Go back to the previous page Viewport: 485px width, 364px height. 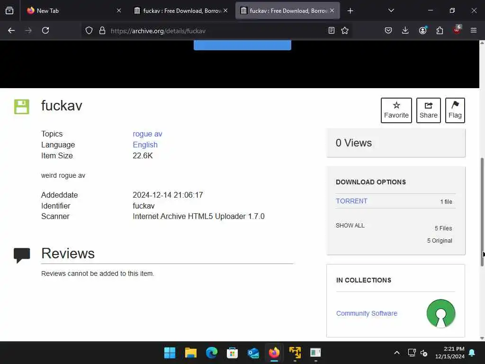tap(11, 30)
